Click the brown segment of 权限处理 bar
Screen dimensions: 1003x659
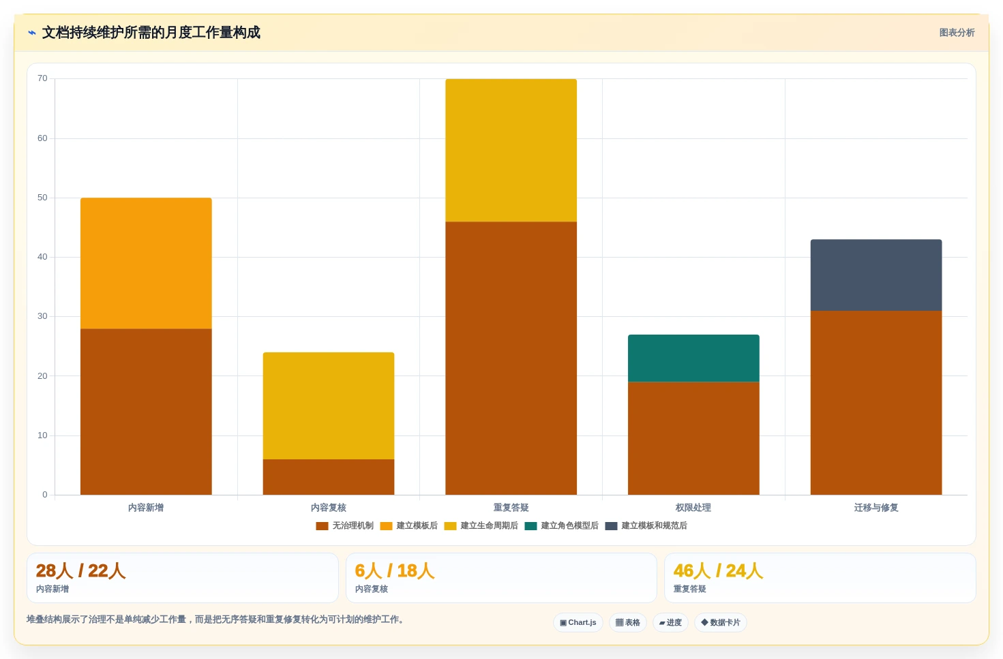[x=693, y=438]
